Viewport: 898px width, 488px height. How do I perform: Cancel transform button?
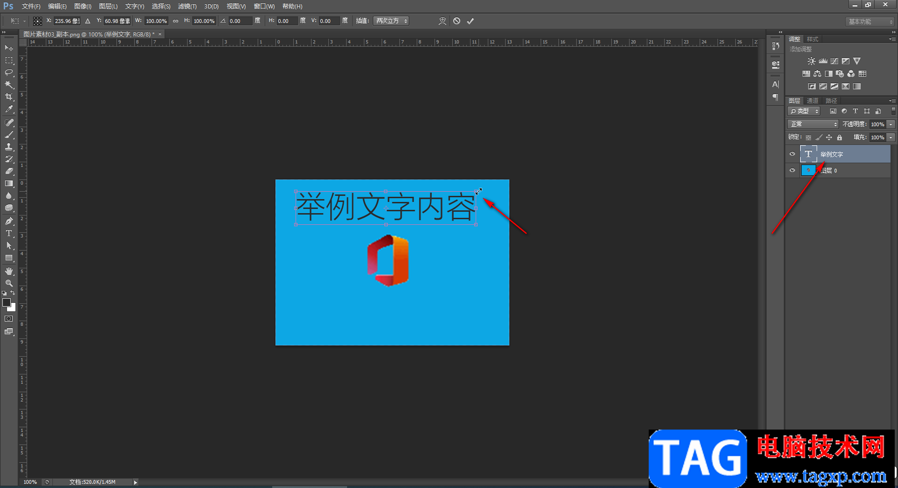point(457,21)
